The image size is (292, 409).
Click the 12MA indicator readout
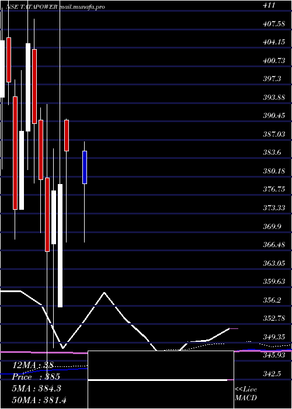pyautogui.click(x=33, y=366)
